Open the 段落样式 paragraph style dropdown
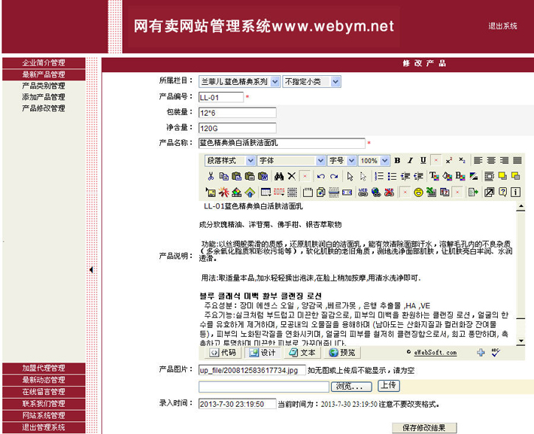This screenshot has width=534, height=434. click(x=230, y=160)
